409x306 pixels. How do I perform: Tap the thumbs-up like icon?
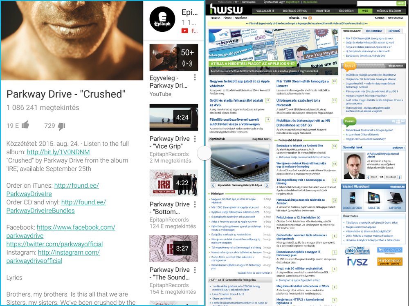coord(25,125)
